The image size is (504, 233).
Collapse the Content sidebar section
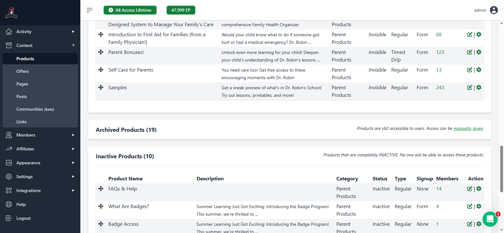[40, 45]
